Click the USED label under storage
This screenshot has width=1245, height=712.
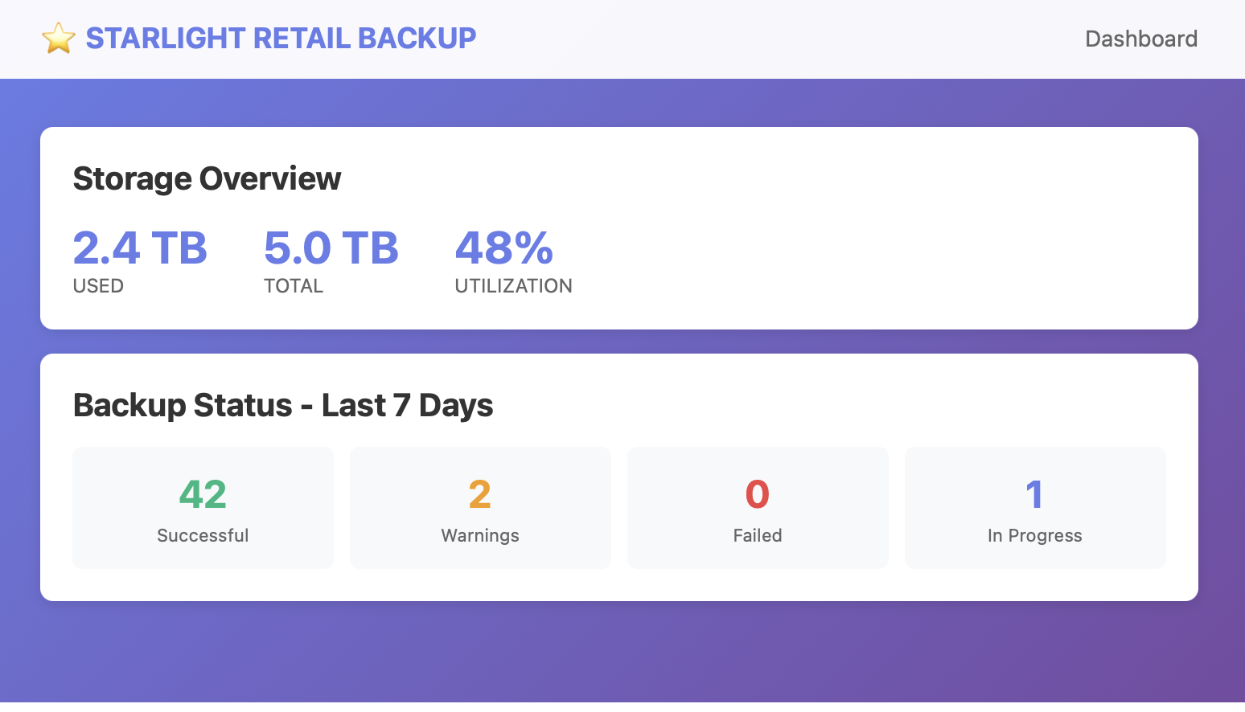98,286
